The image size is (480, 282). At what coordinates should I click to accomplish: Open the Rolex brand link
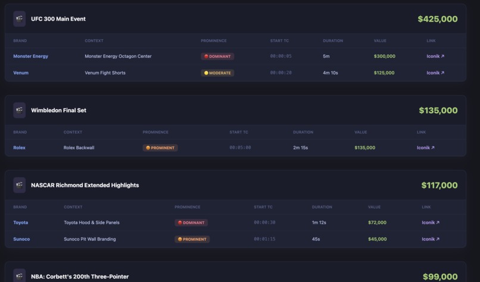pos(19,147)
